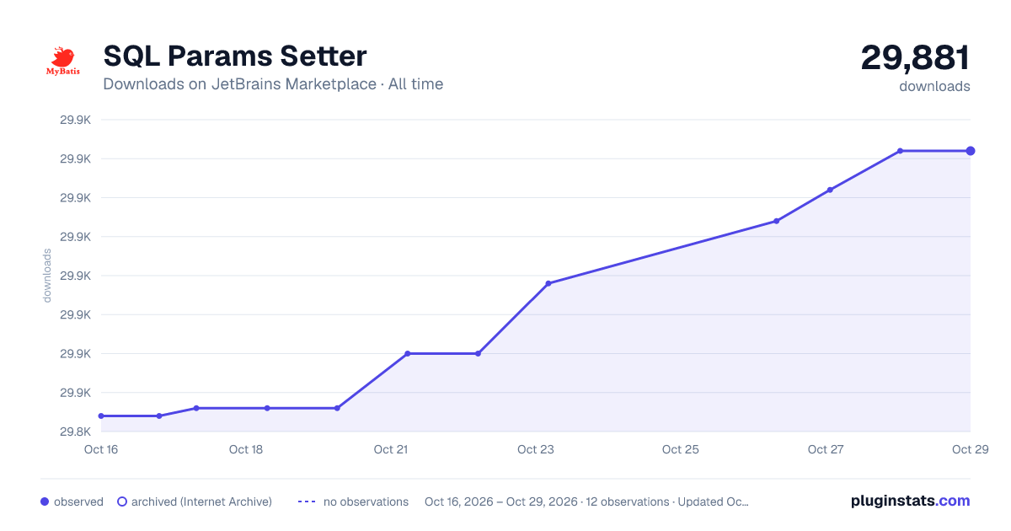
Task: Click the 29.8K y-axis label
Action: (75, 432)
